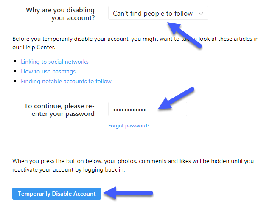Click the bullet beside 'How to use hashtags'

16,71
